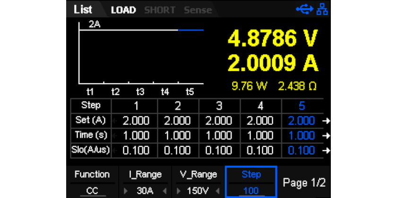Viewport: 397px width, 198px height.
Task: Click right arrow on Set (A) row
Action: (326, 121)
